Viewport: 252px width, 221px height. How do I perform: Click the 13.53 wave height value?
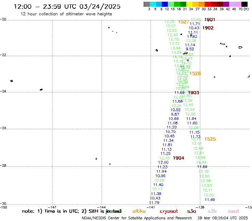[206, 186]
